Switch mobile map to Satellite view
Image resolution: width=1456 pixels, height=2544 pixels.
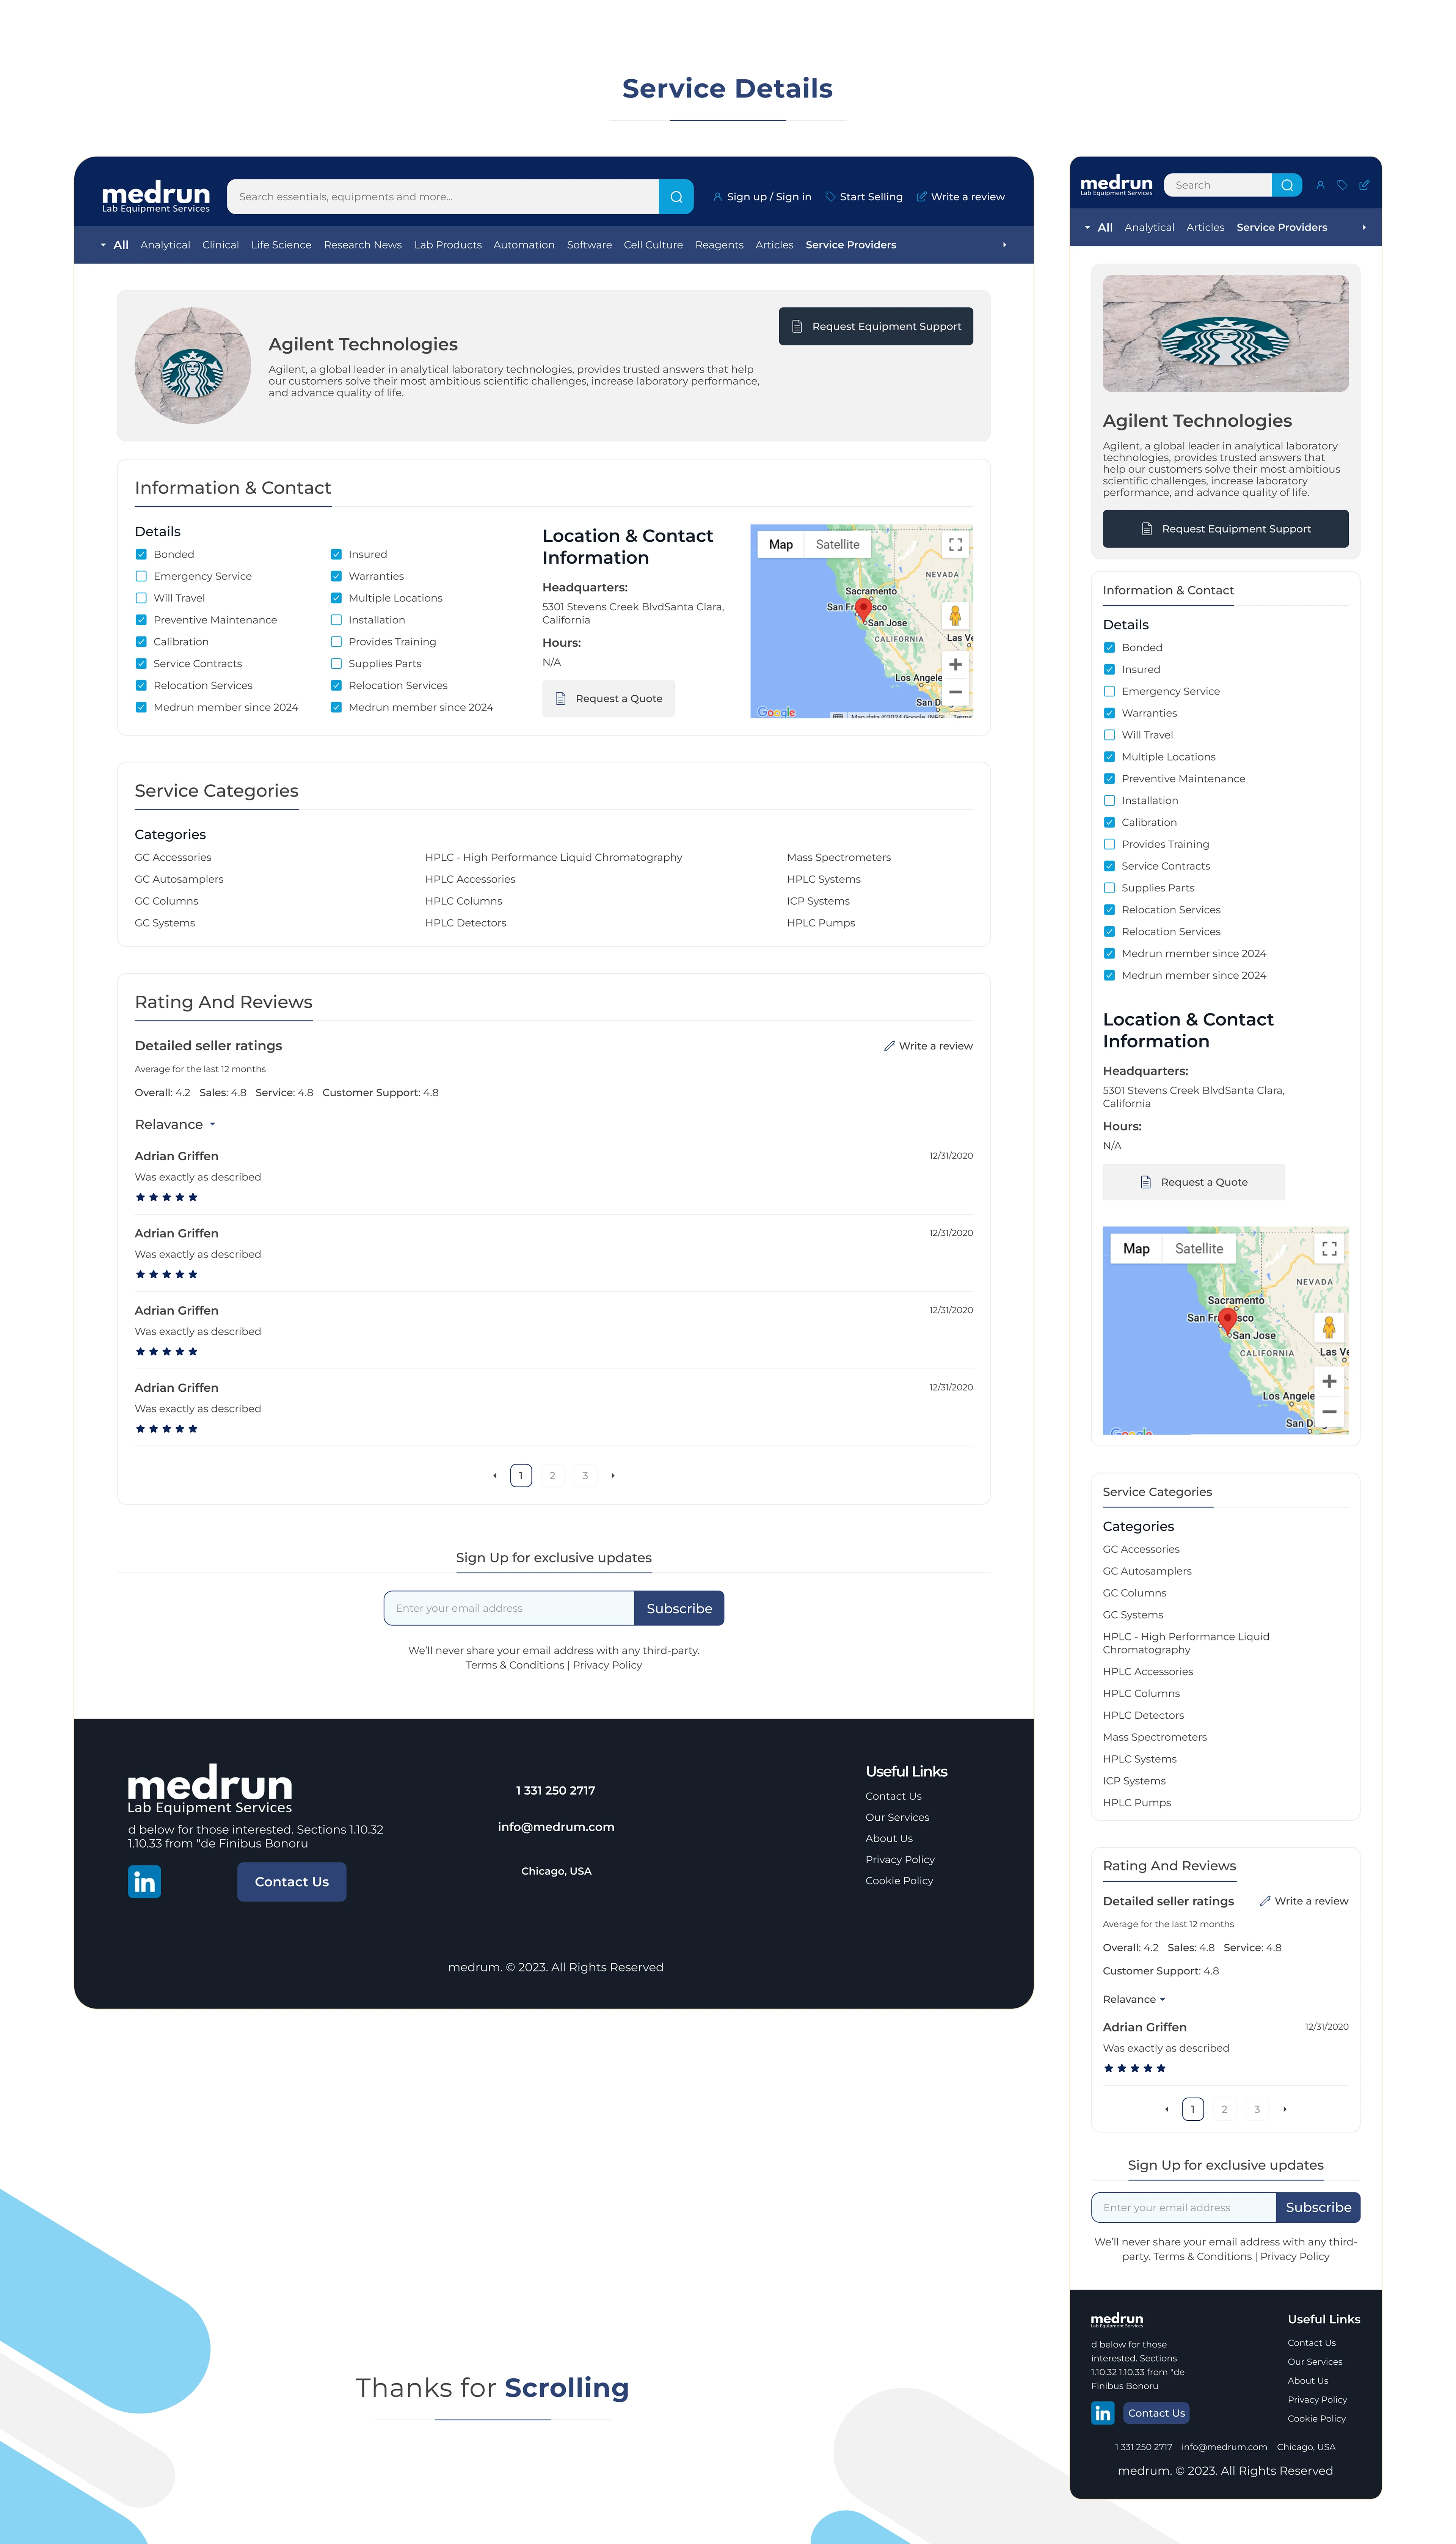pyautogui.click(x=1199, y=1249)
